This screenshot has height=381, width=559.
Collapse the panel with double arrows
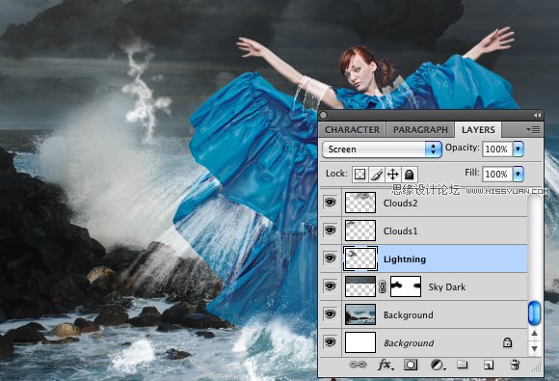(x=537, y=115)
